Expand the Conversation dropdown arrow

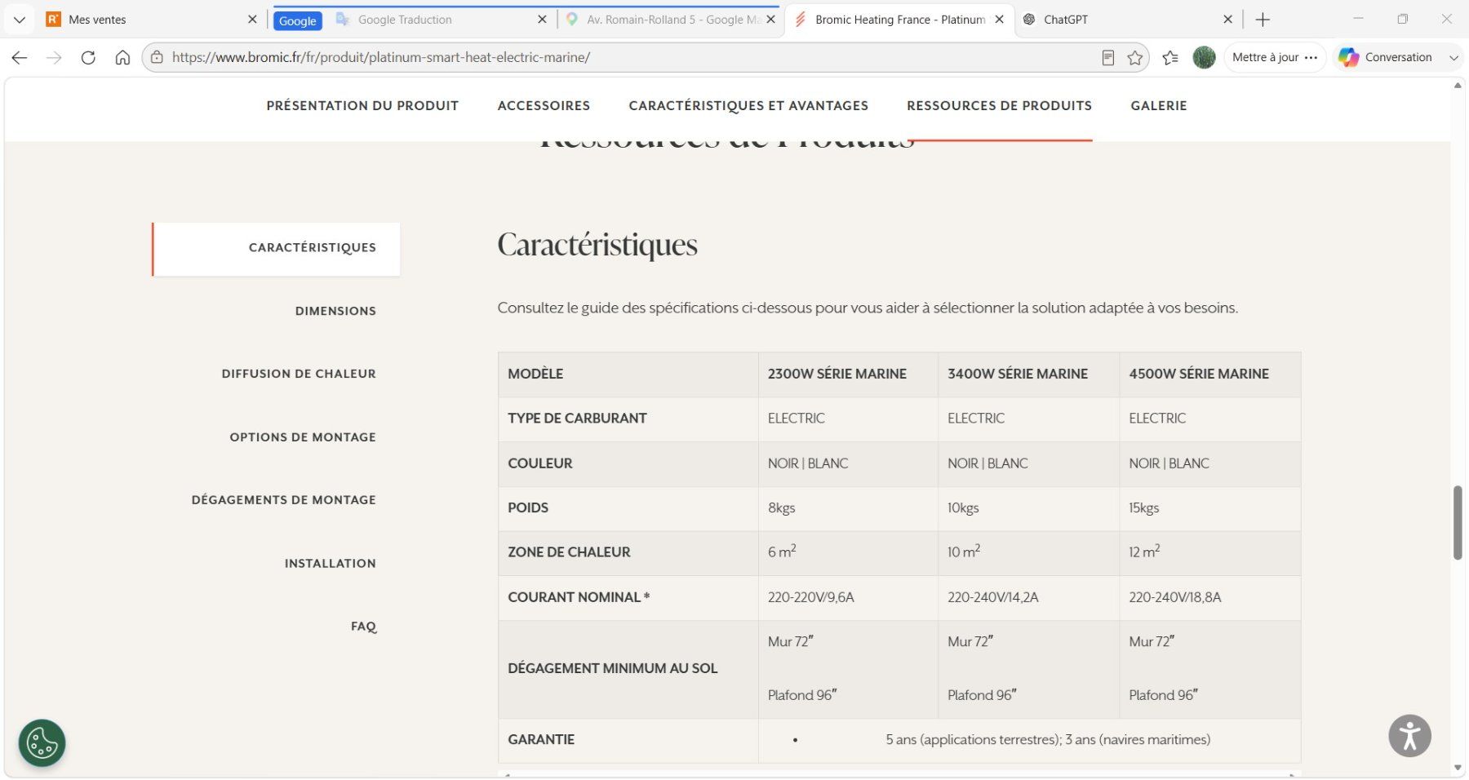click(x=1453, y=57)
